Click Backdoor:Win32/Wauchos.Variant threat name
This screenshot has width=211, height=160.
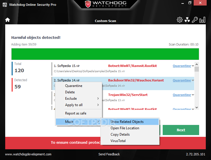click(x=136, y=80)
